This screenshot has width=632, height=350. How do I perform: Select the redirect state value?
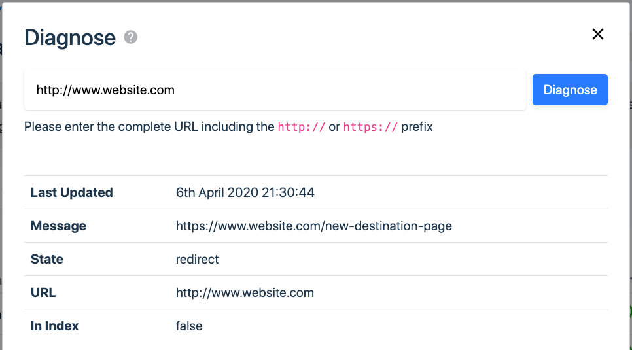click(197, 259)
